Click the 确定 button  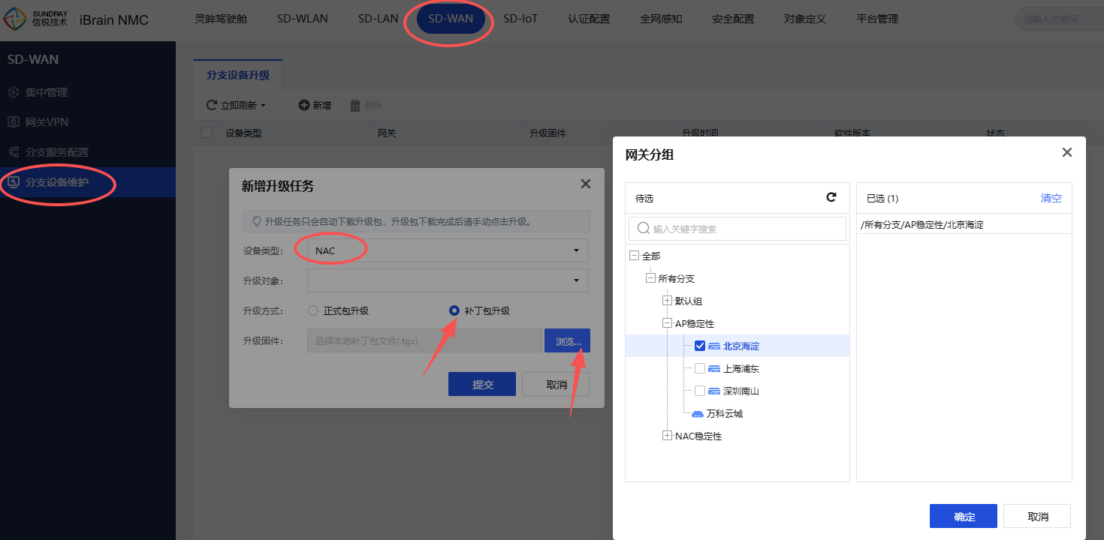click(963, 516)
